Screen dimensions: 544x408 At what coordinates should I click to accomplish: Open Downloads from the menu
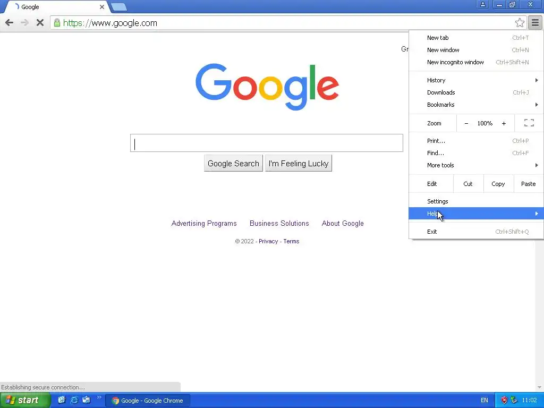[476, 92]
